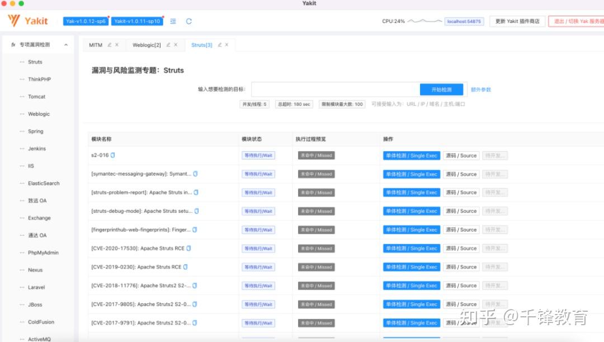Click the 专项漏洞检测 section icon in the sidebar
This screenshot has height=342, width=604.
coord(12,44)
